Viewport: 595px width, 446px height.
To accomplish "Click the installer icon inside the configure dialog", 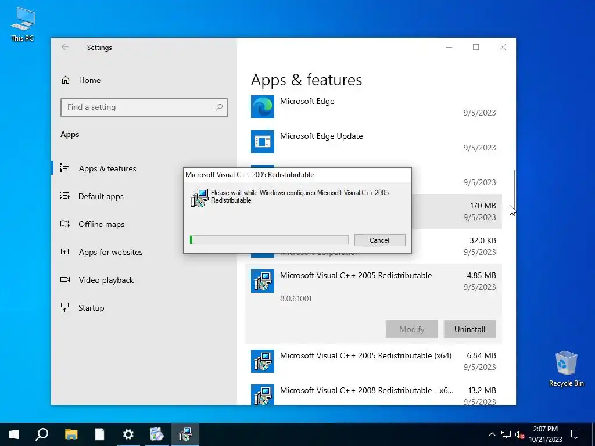I will click(x=200, y=197).
